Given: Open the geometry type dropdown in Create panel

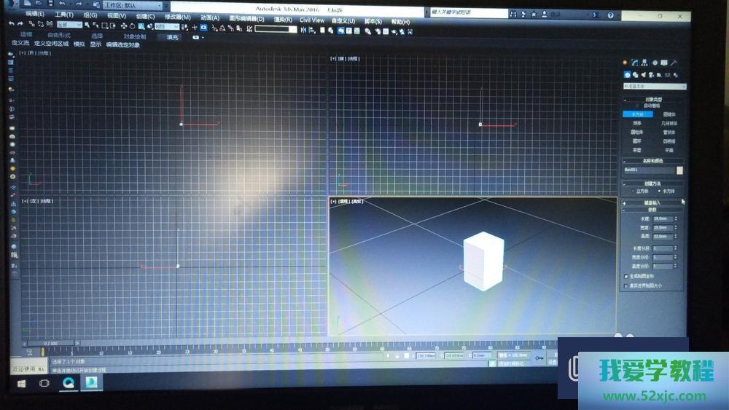Looking at the screenshot, I should click(x=655, y=87).
